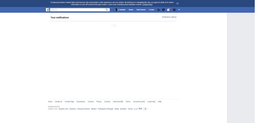Dismiss the cookie banner with X

coord(177,4)
